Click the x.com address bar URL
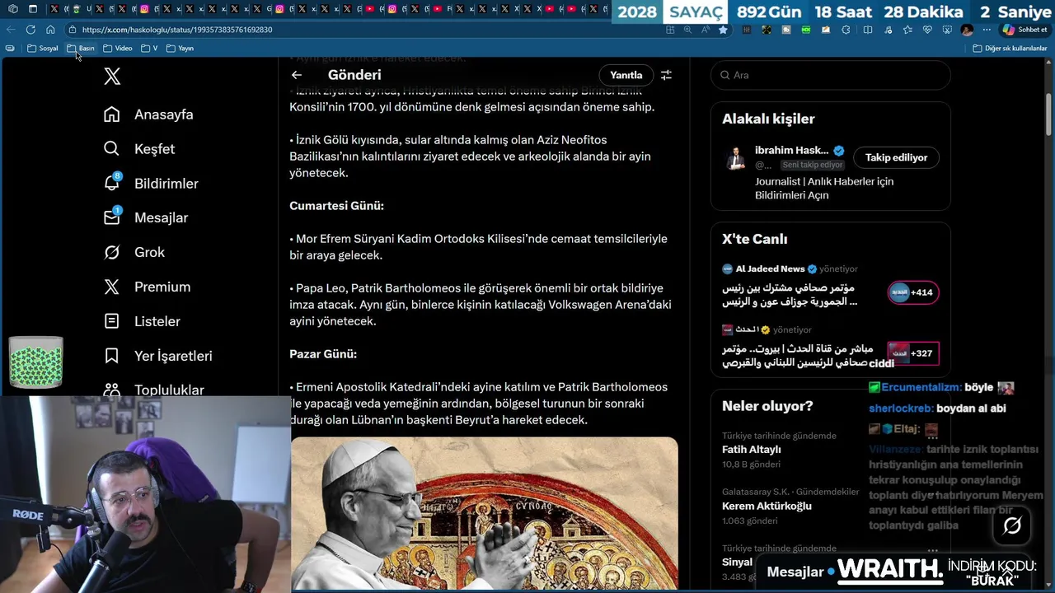The height and width of the screenshot is (593, 1055). (x=177, y=30)
